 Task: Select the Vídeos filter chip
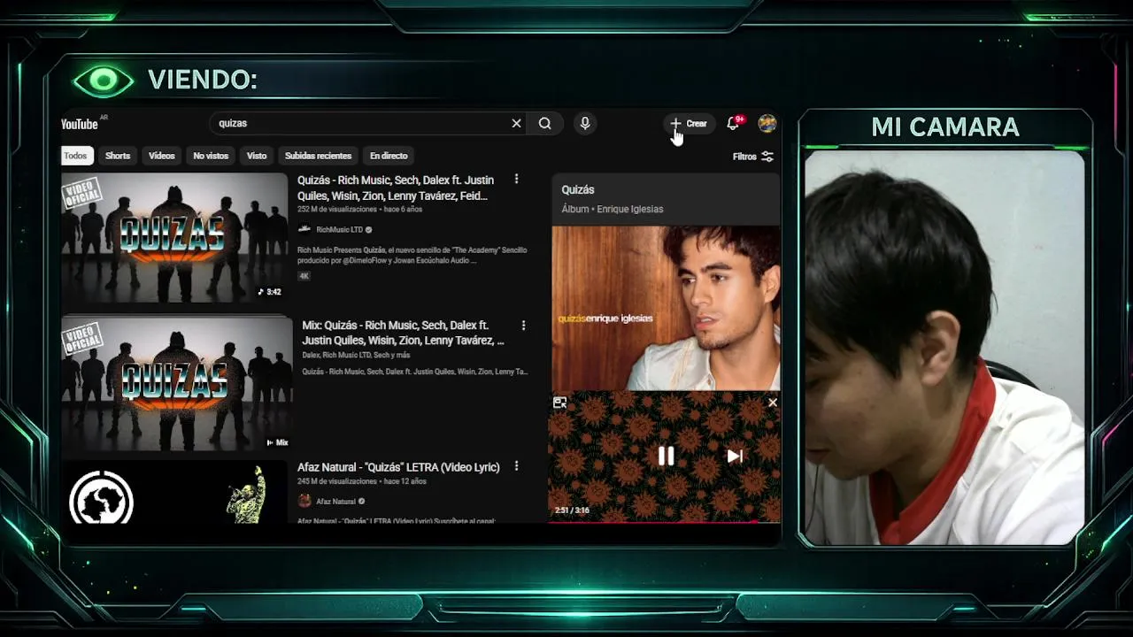[x=162, y=156]
